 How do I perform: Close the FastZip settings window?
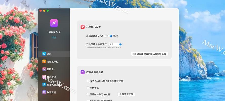pyautogui.click(x=40, y=11)
